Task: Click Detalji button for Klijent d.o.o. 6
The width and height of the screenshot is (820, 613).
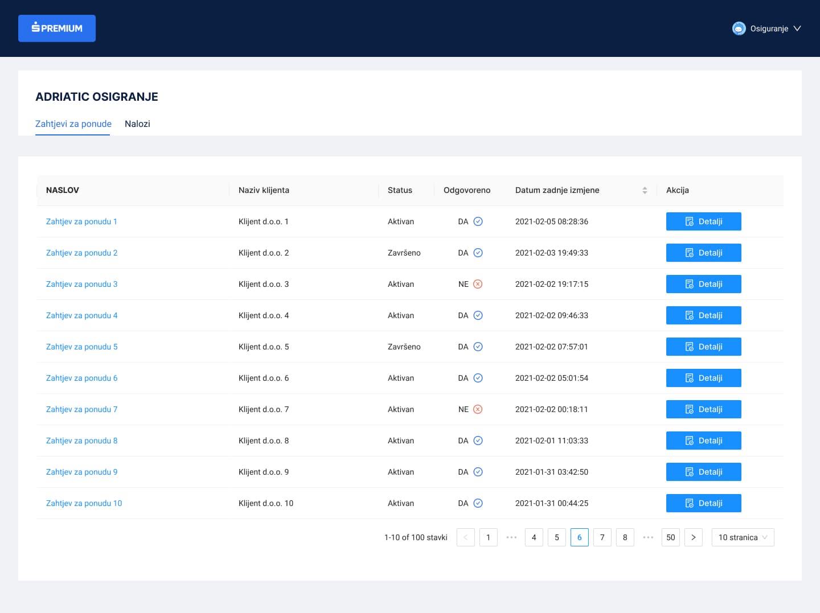Action: click(704, 378)
